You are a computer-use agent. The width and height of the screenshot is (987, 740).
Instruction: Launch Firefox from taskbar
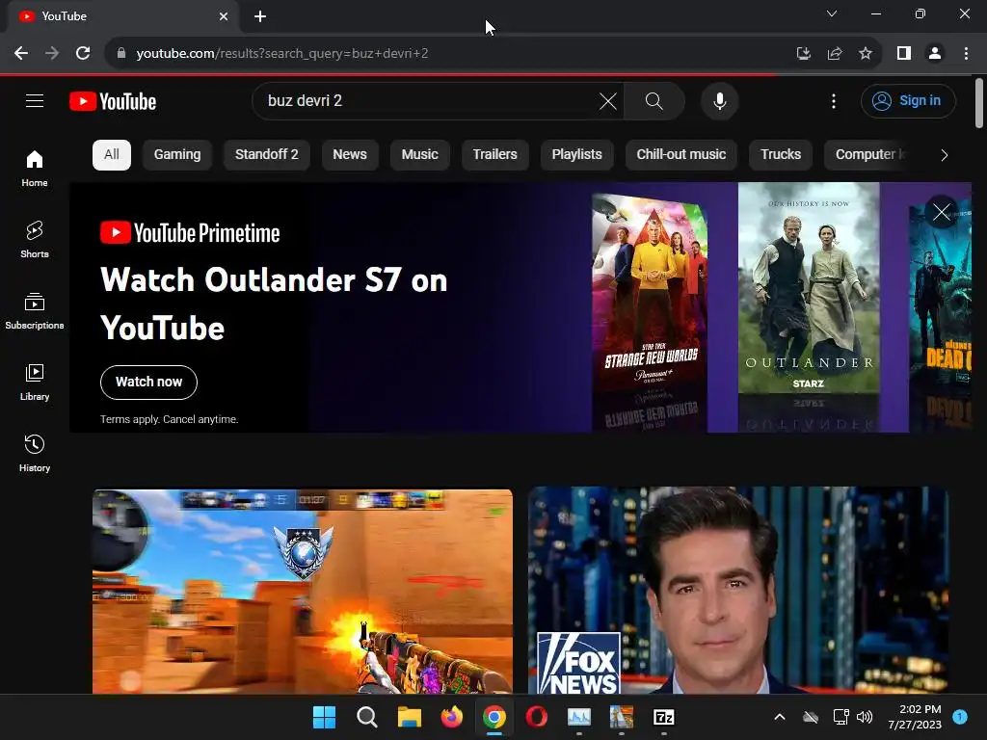point(451,717)
